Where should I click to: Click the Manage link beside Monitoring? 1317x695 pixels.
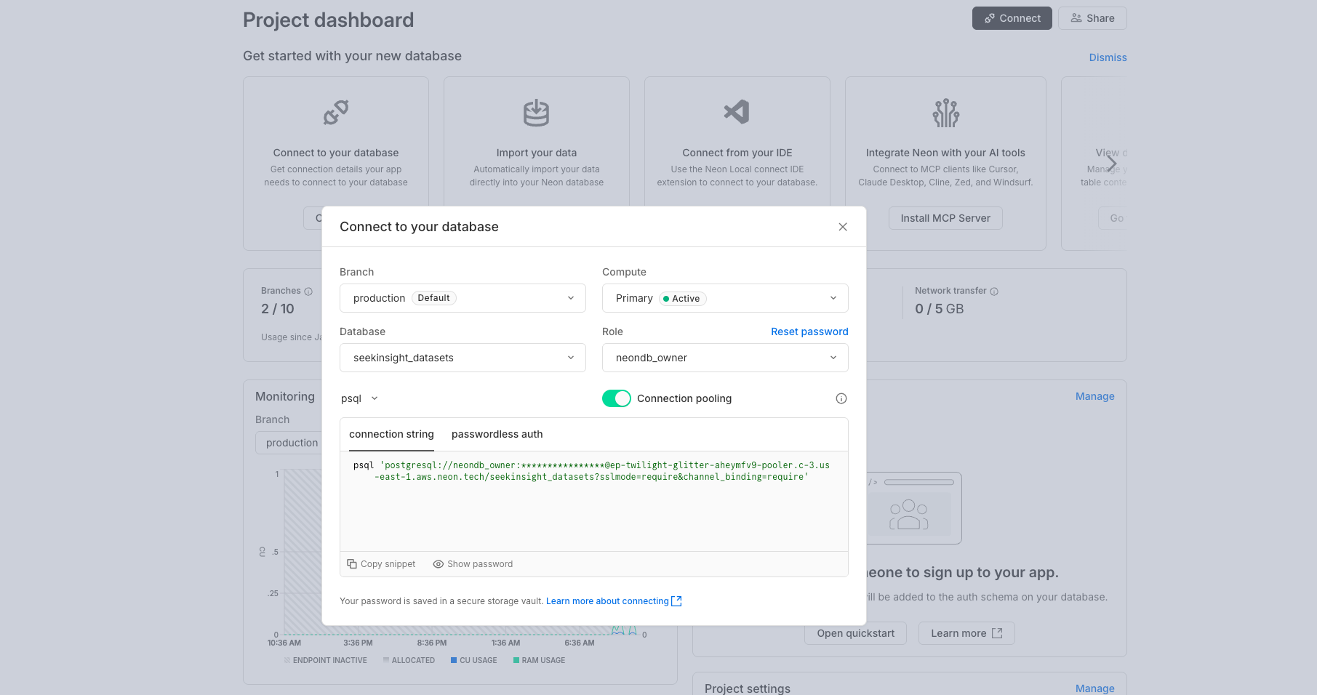1094,396
